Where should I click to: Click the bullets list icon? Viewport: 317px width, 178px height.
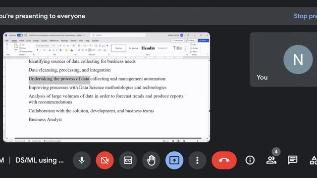click(79, 46)
